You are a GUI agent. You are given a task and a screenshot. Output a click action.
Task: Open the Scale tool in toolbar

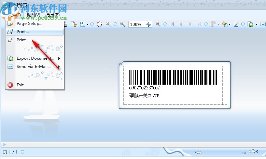click(x=82, y=24)
